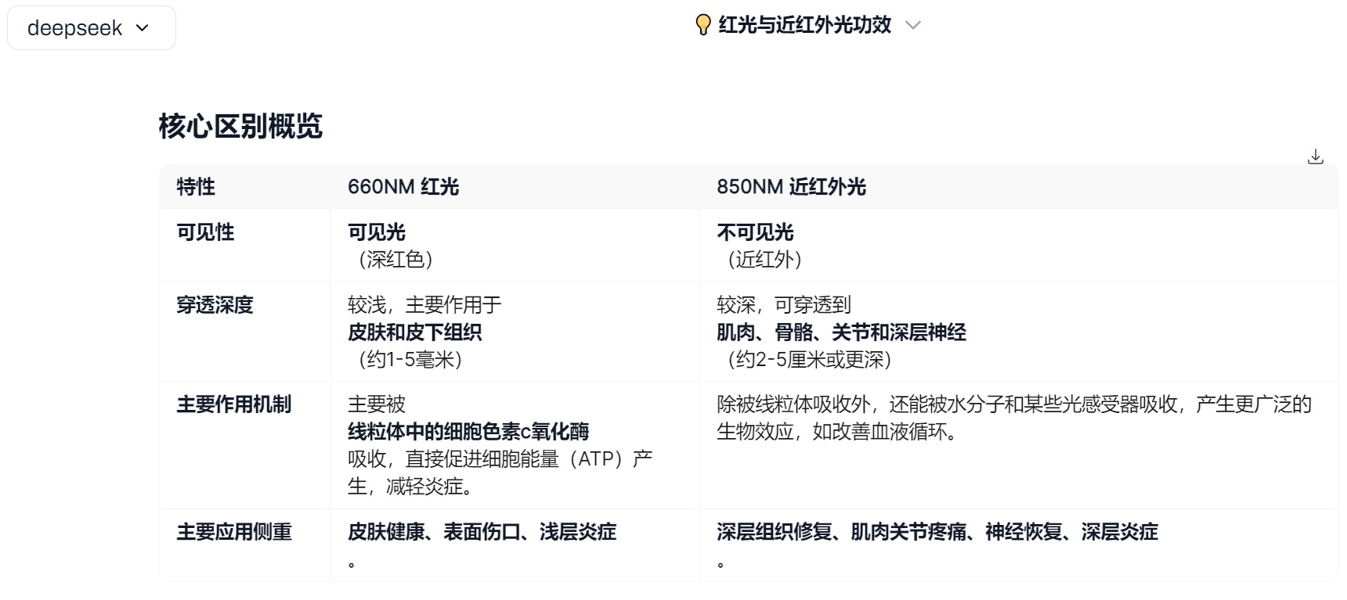This screenshot has width=1347, height=600.
Task: Click the 可见性 row label
Action: tap(205, 232)
